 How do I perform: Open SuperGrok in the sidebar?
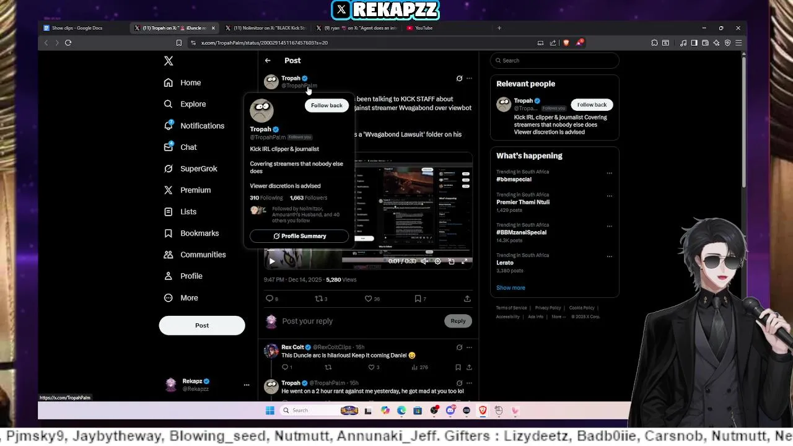190,168
